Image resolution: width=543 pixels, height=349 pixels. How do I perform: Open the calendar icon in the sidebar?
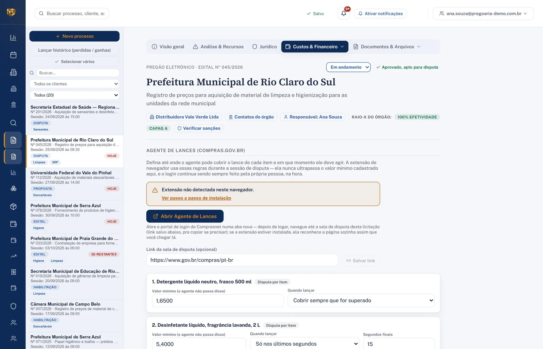coord(13,55)
